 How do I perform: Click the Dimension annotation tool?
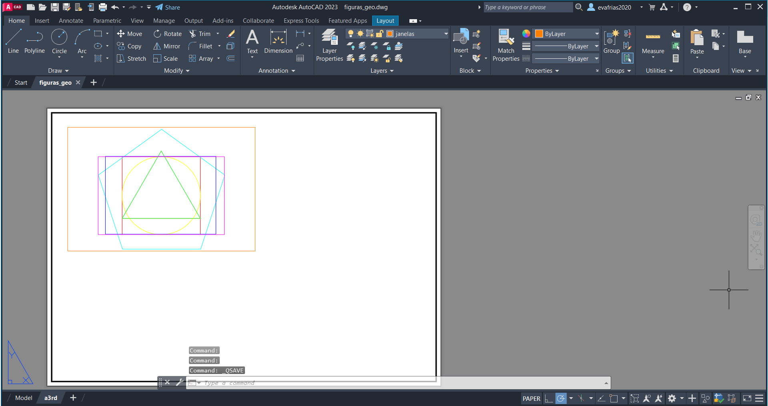pyautogui.click(x=278, y=41)
